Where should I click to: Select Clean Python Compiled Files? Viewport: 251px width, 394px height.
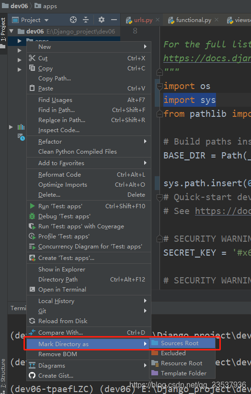(89, 152)
